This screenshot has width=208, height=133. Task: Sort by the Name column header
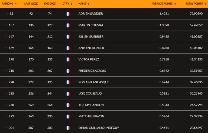point(84,4)
